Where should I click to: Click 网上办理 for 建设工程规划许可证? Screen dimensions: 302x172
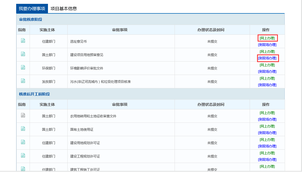tap(267, 153)
